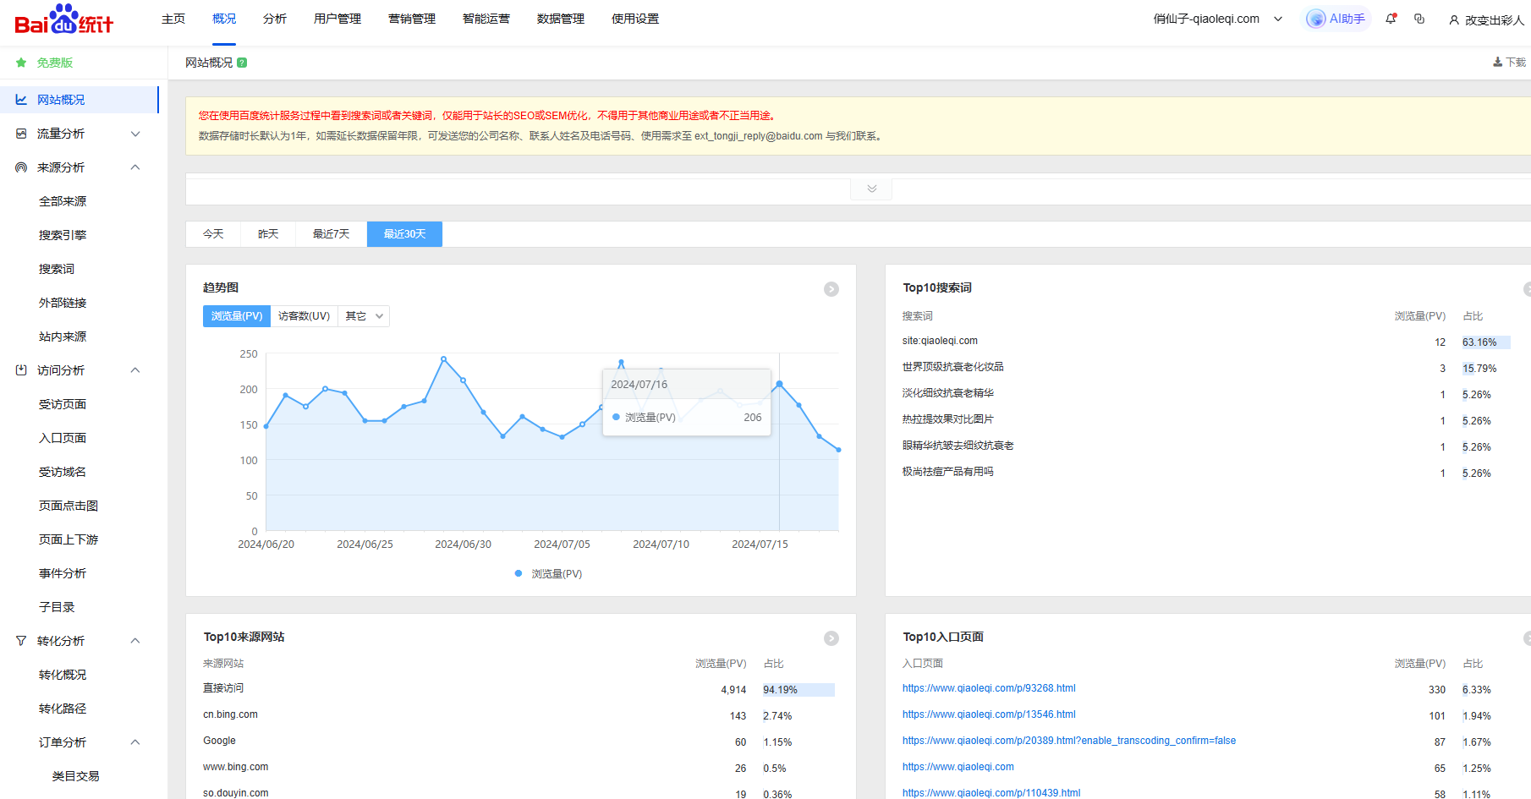The width and height of the screenshot is (1531, 799).
Task: Open the 营销管理 top menu
Action: click(x=412, y=19)
